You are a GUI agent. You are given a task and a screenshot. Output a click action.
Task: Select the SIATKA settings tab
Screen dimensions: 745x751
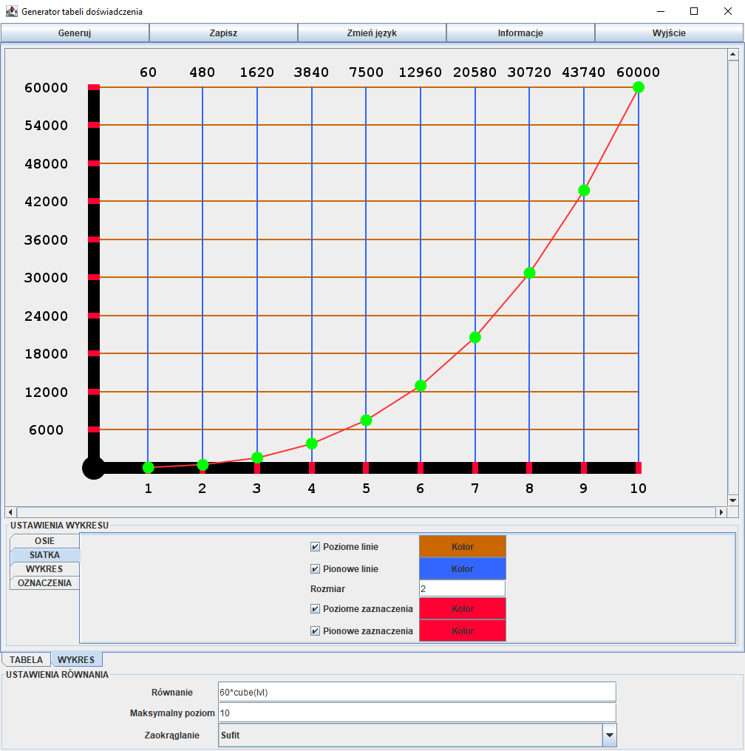(44, 555)
